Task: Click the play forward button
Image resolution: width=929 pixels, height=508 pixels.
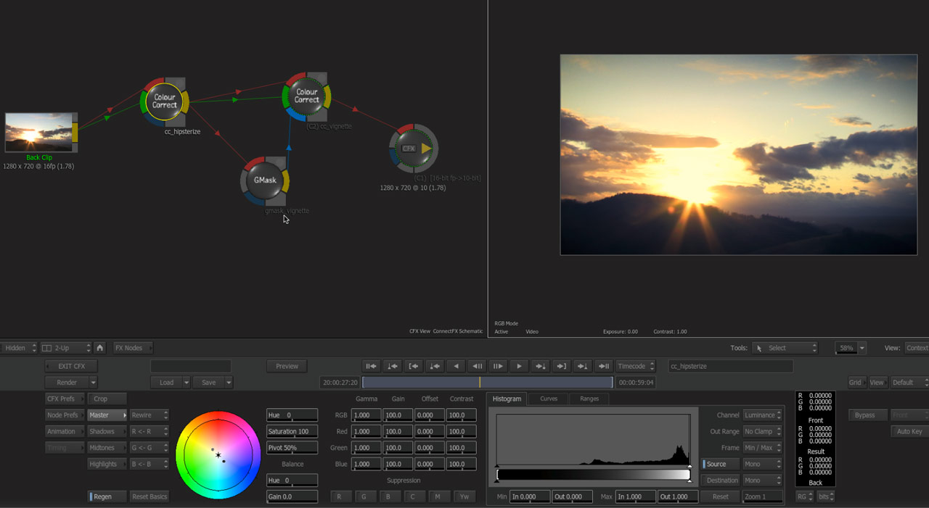Action: [x=518, y=366]
